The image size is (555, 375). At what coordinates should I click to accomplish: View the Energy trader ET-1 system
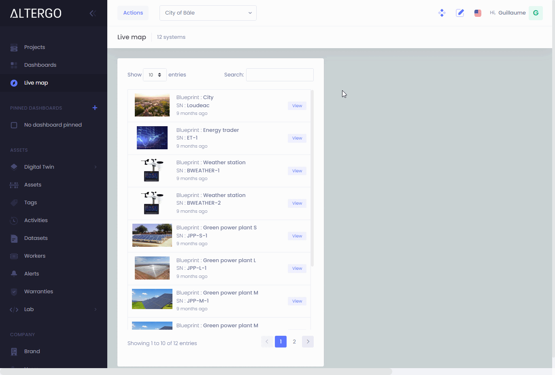pyautogui.click(x=297, y=138)
